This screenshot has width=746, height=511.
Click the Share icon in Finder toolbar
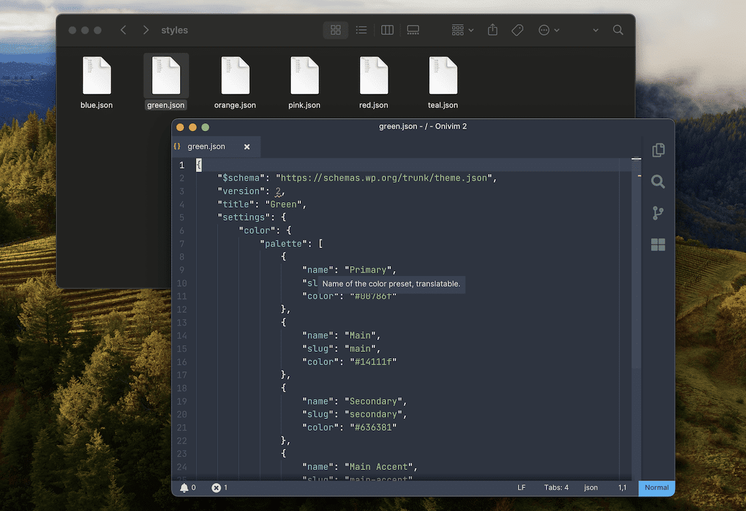coord(492,30)
